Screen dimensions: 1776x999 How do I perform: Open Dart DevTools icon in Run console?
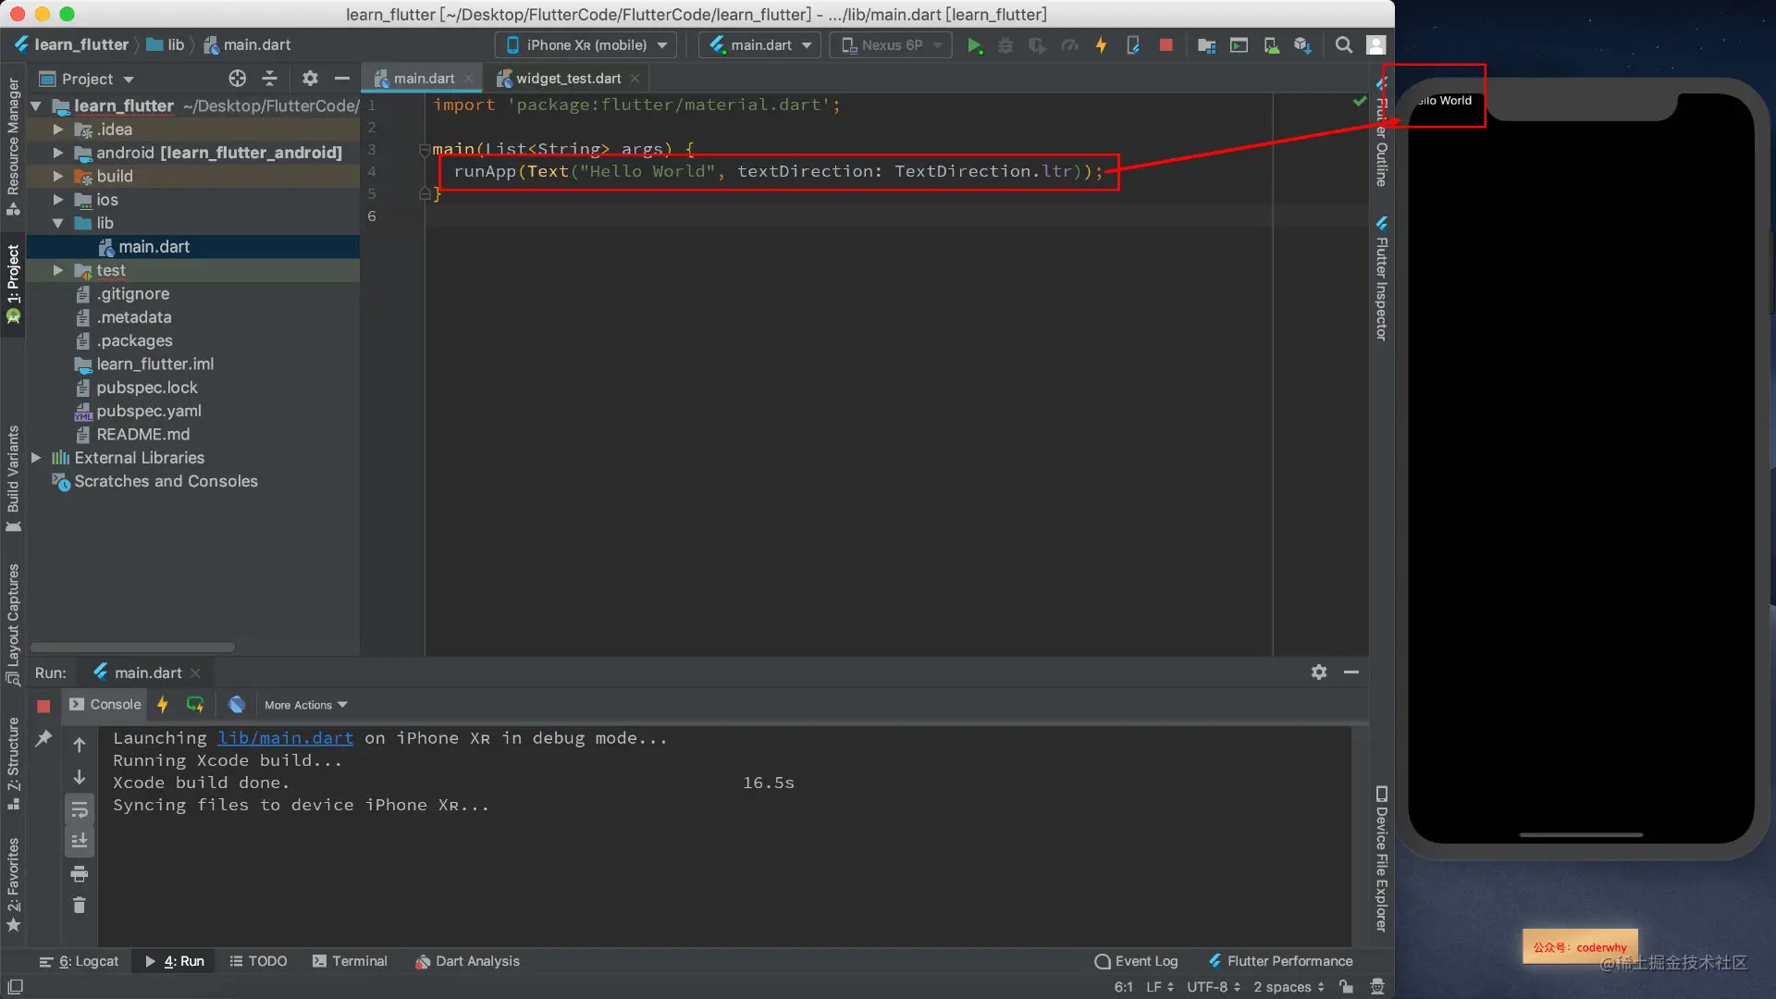[x=237, y=705]
